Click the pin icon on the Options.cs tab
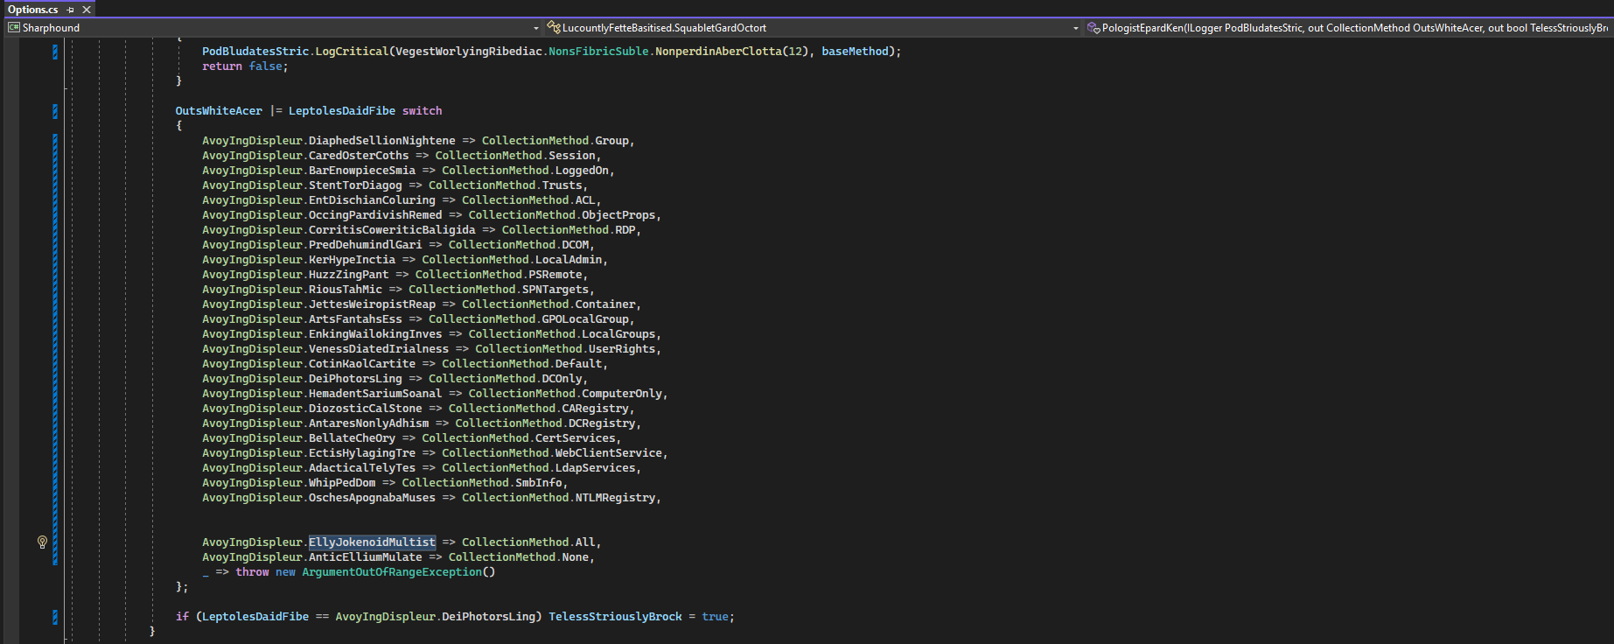Viewport: 1614px width, 644px height. point(71,10)
